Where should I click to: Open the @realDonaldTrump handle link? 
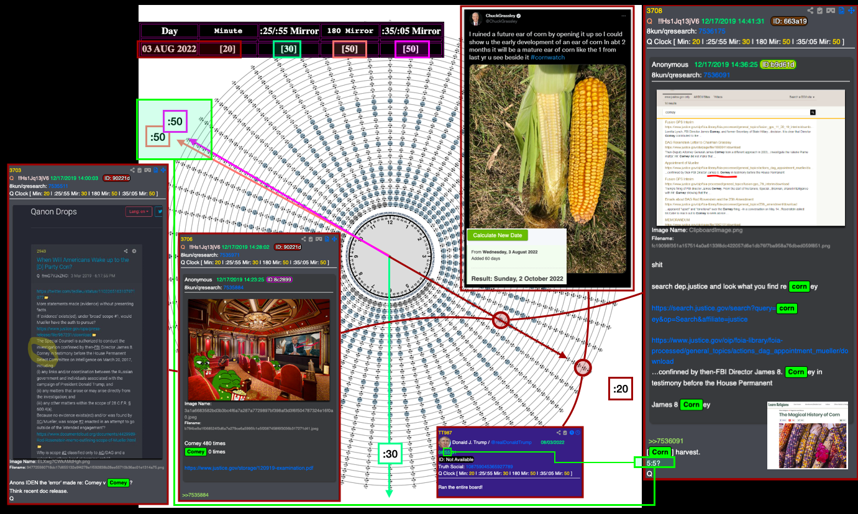pyautogui.click(x=511, y=442)
